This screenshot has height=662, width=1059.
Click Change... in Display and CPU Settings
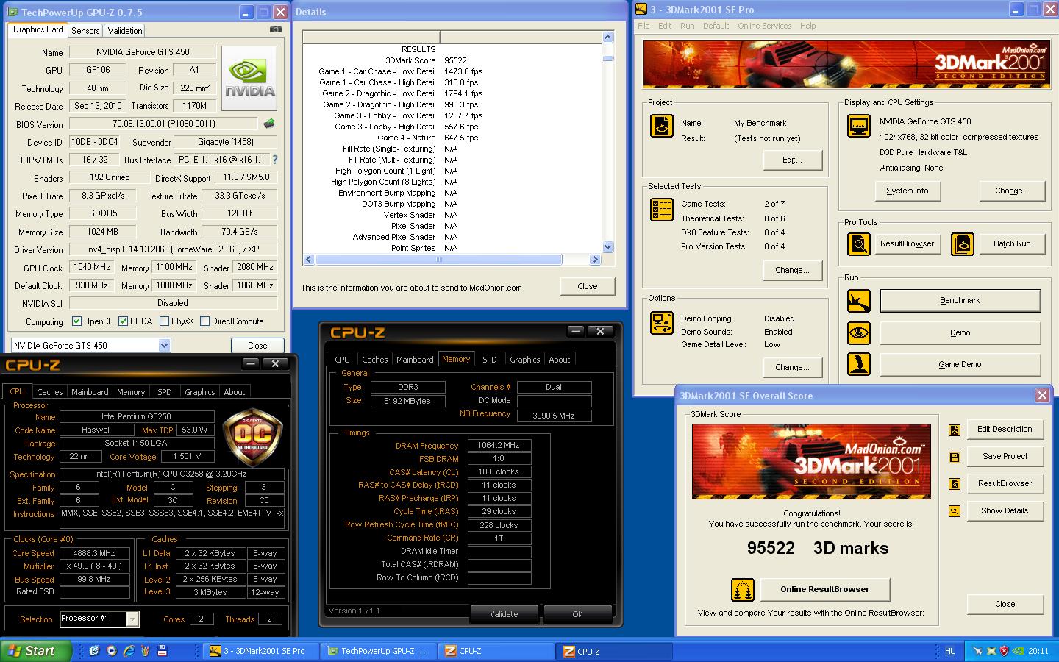(x=1012, y=191)
